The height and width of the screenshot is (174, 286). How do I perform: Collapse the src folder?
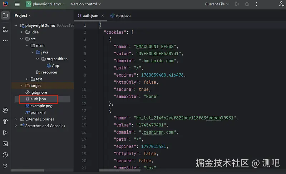21,39
